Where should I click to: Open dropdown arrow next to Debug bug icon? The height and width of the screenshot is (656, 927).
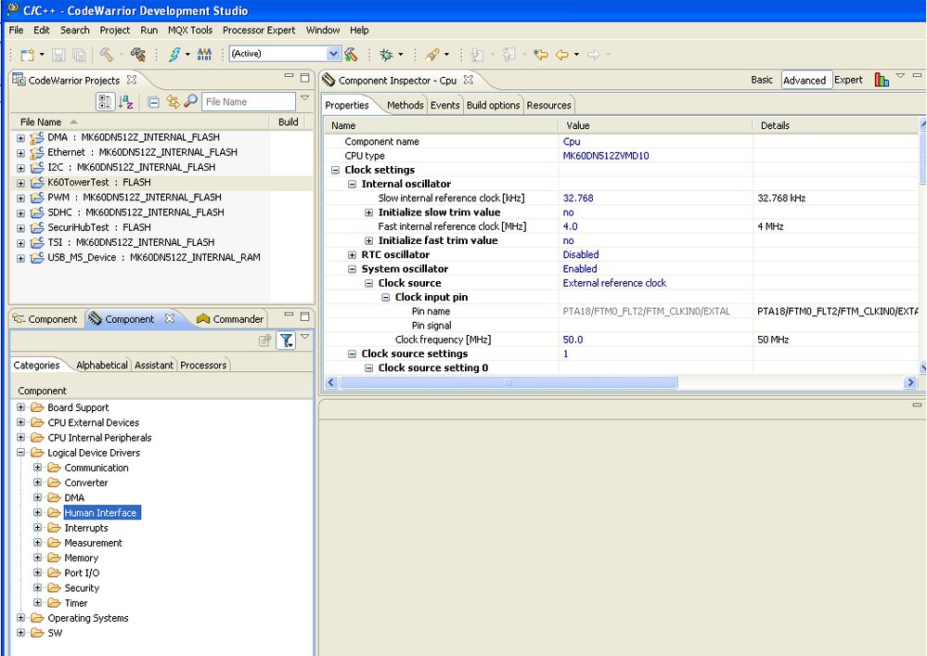pos(401,55)
